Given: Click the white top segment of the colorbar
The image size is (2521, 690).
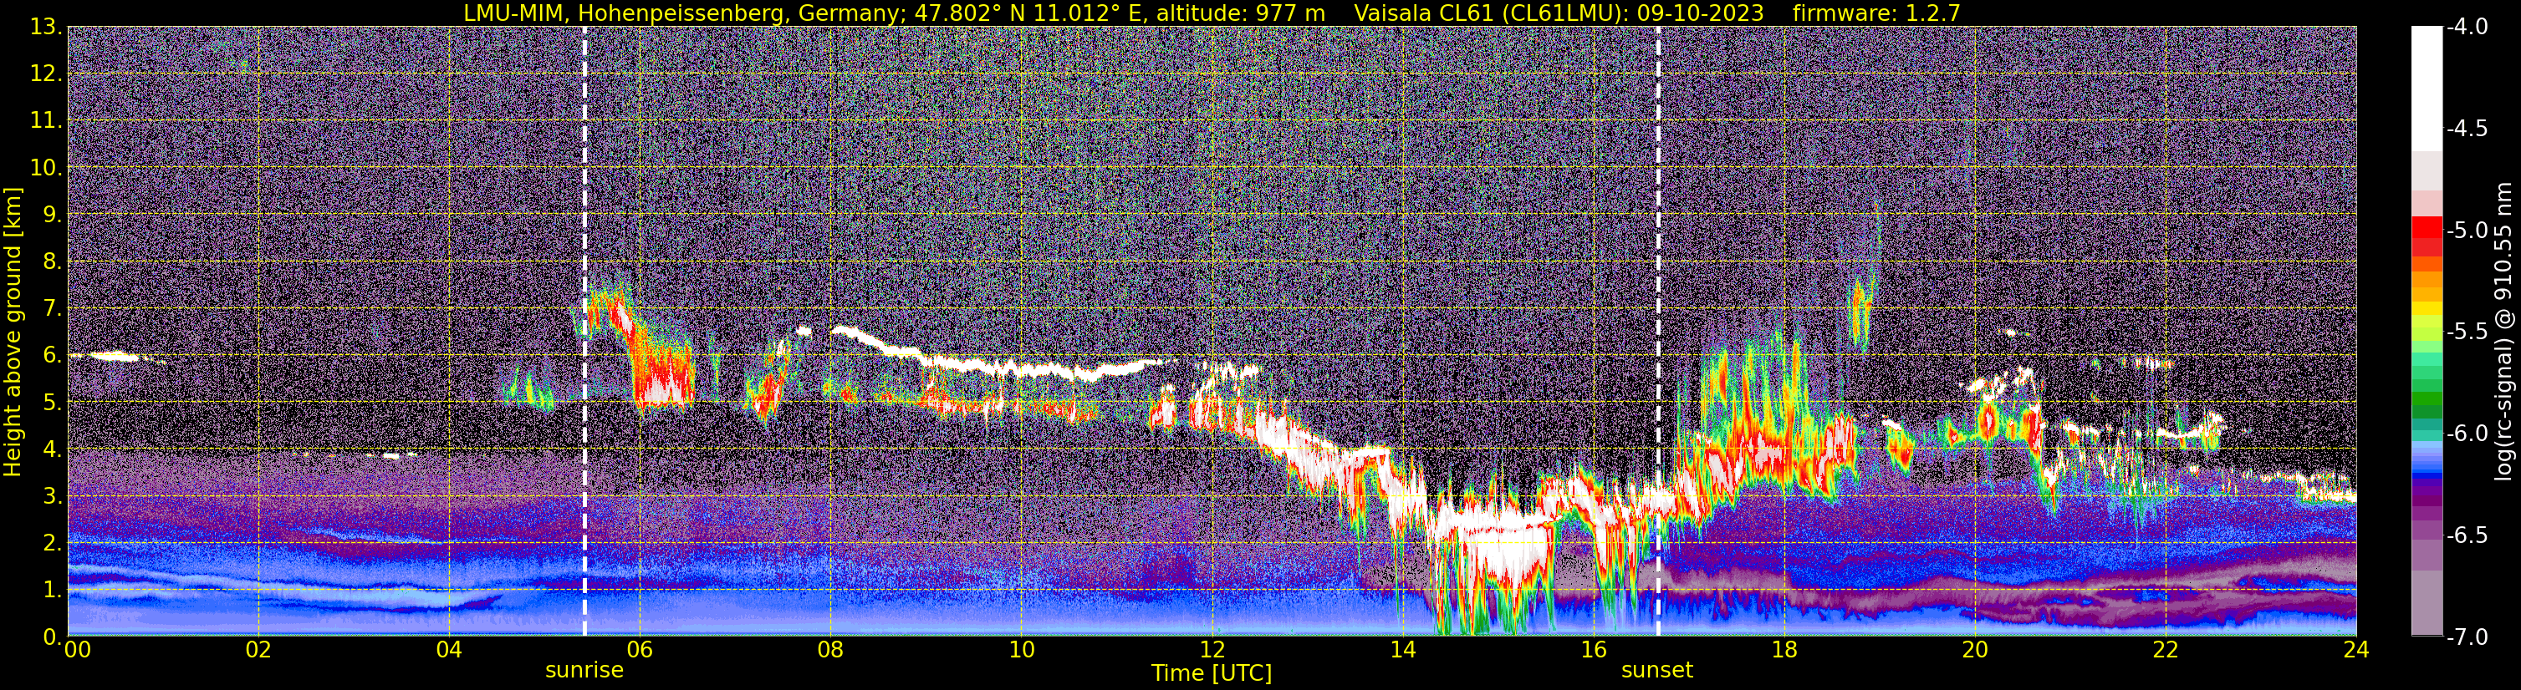Looking at the screenshot, I should pos(2426,88).
